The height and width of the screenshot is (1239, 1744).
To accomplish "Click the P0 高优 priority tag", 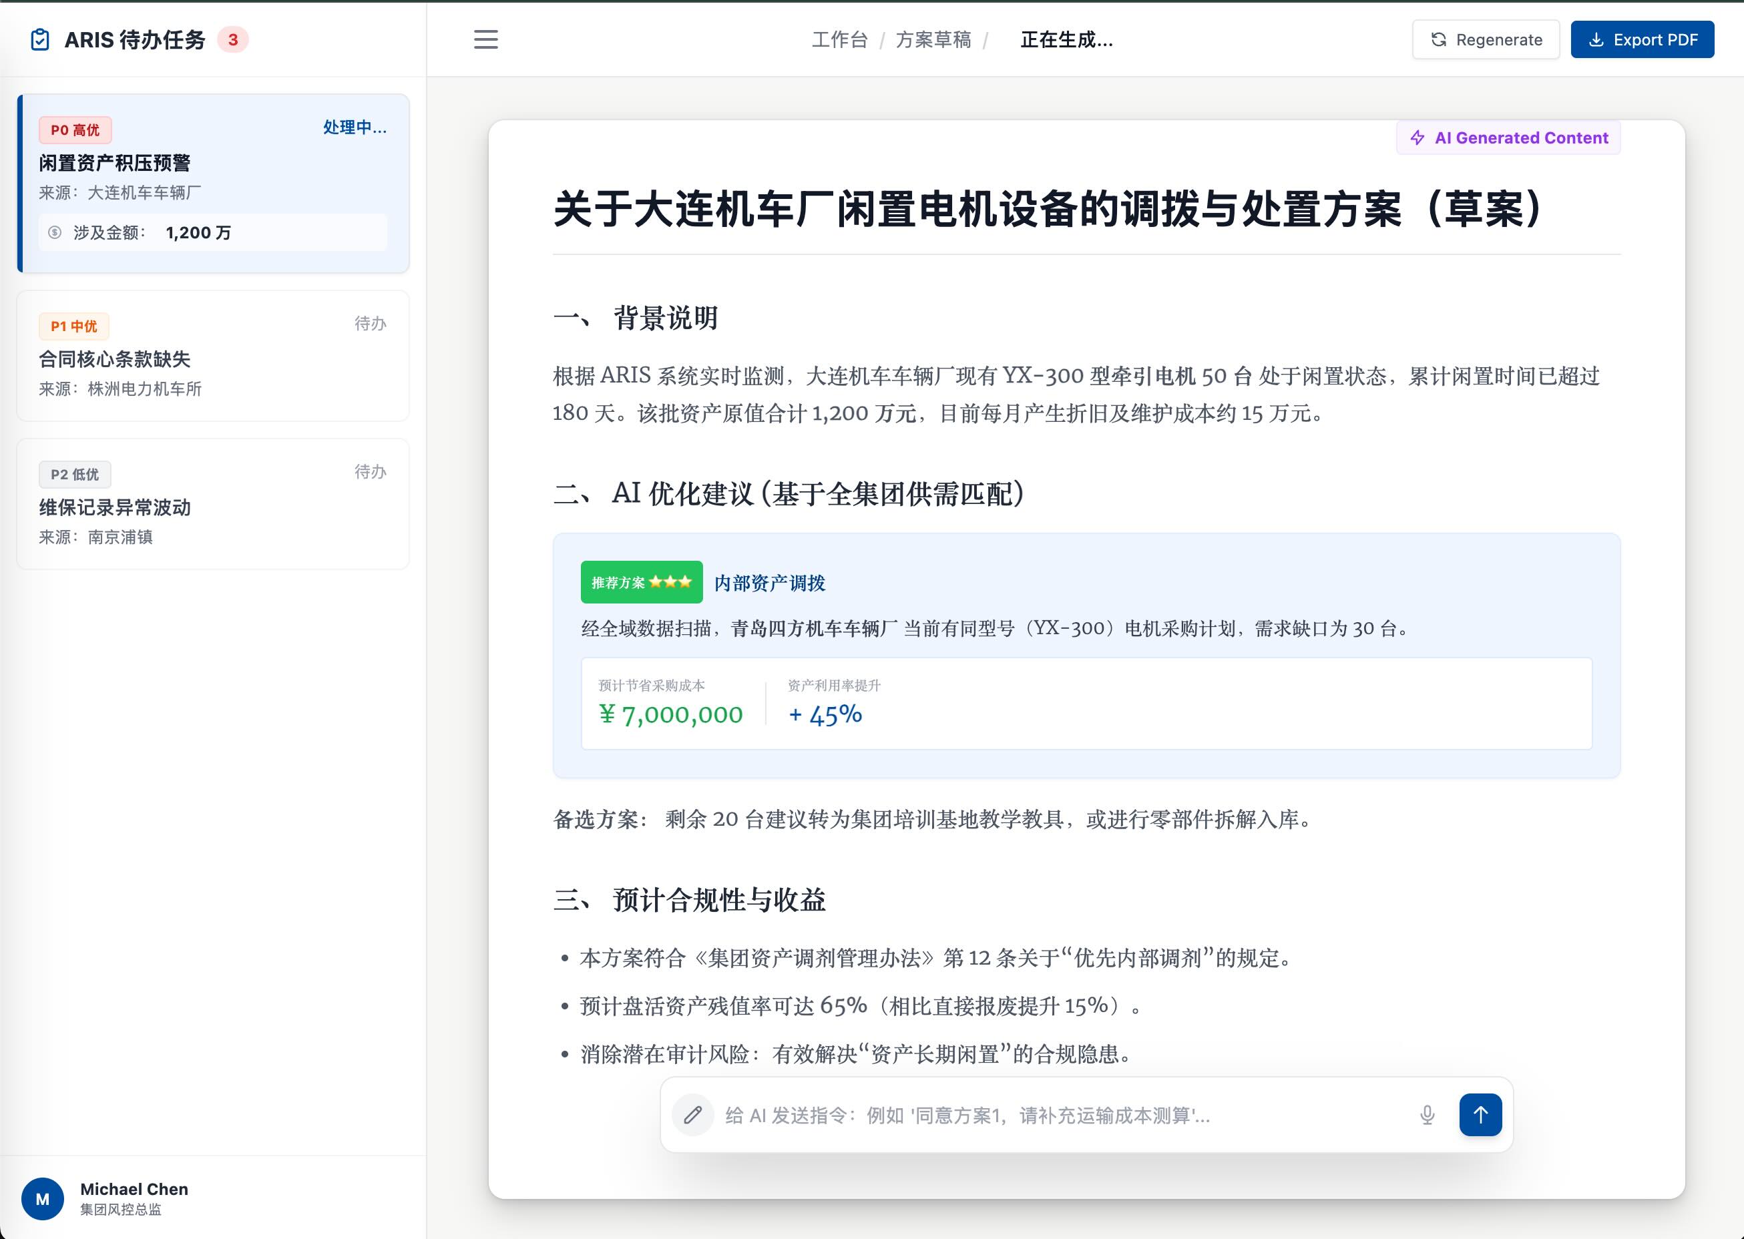I will click(75, 130).
